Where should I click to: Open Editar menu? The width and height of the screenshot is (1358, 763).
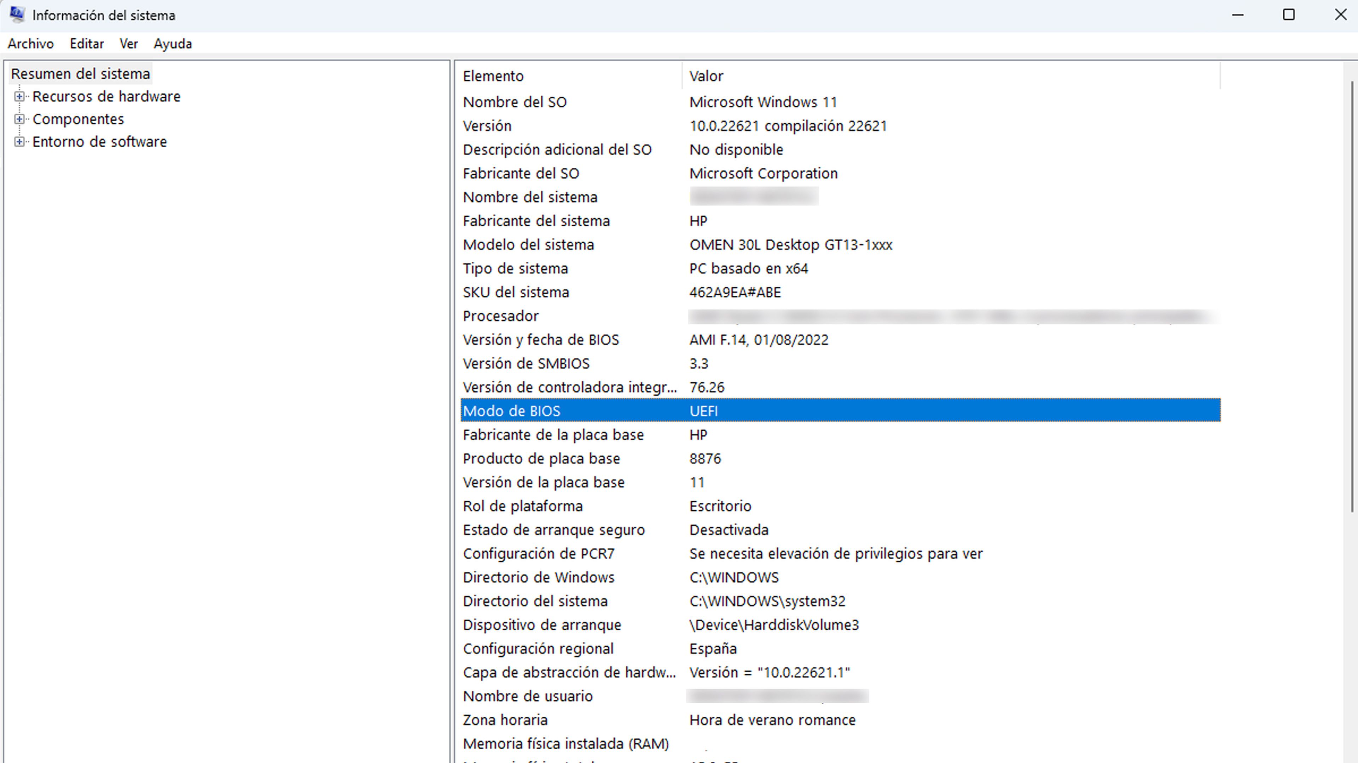[x=85, y=43]
